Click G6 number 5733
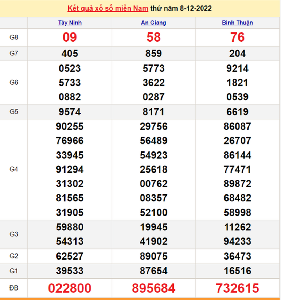Image resolution: width=281 pixels, height=300 pixels. 70,83
